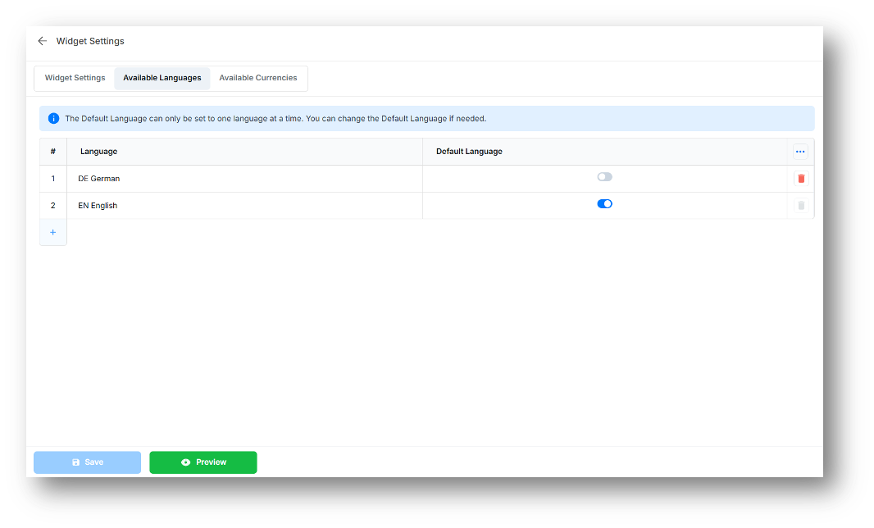Select the DE German language entry
Image resolution: width=874 pixels, height=528 pixels.
(x=98, y=178)
